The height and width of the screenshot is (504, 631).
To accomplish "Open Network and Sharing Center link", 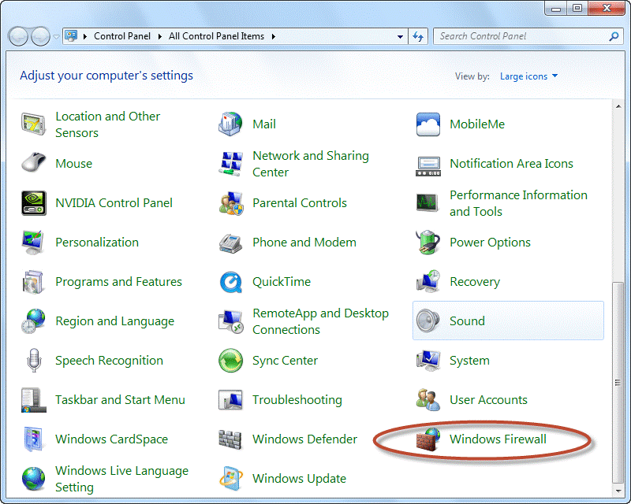I will click(310, 164).
